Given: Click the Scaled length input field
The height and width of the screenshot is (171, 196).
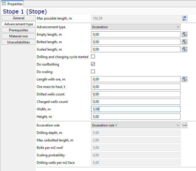Looking at the screenshot, I should pyautogui.click(x=136, y=49).
